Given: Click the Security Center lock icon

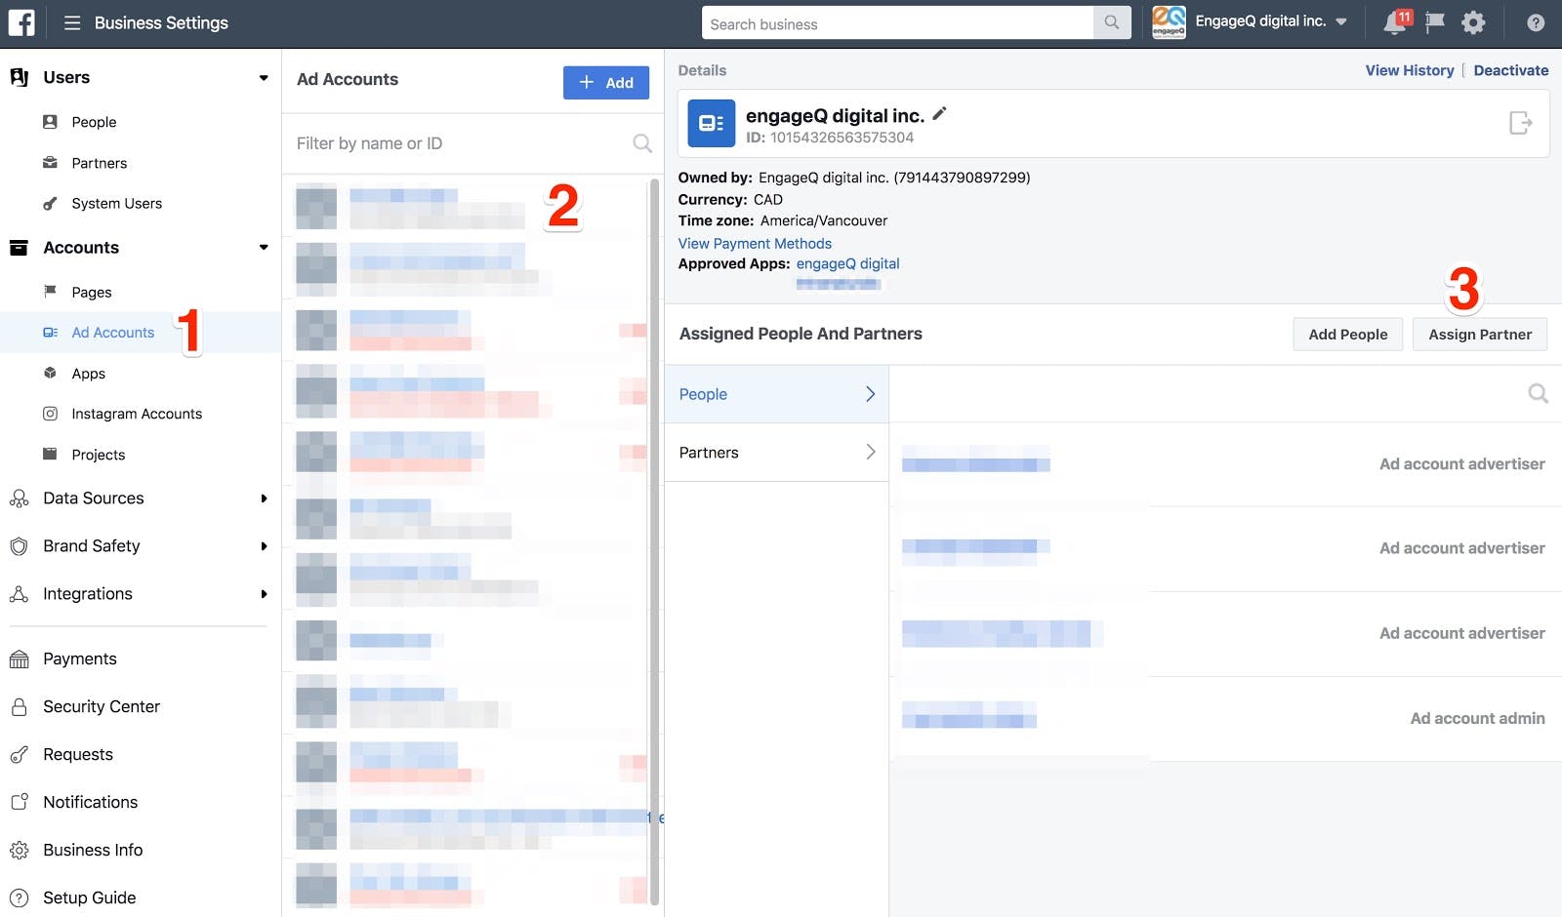Looking at the screenshot, I should click(x=19, y=707).
